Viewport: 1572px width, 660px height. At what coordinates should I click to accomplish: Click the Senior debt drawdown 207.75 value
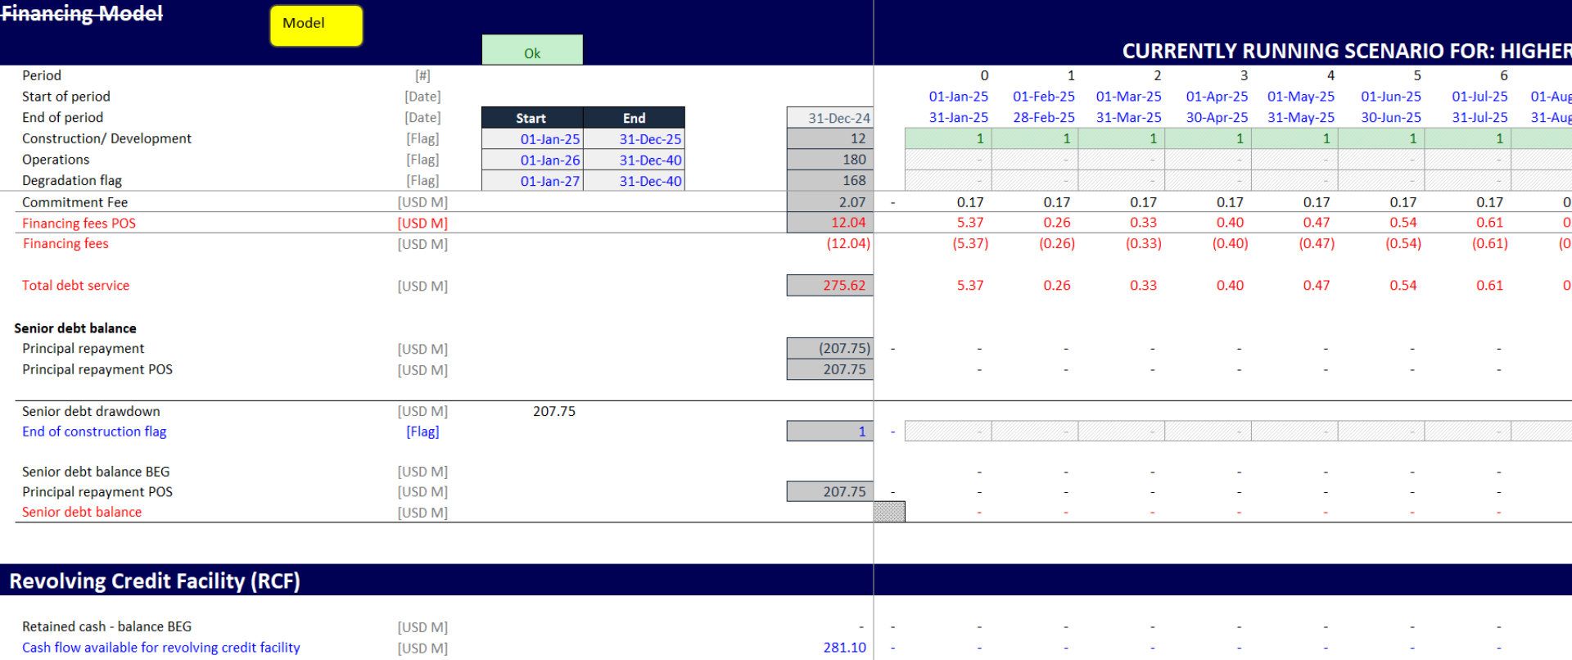point(554,411)
